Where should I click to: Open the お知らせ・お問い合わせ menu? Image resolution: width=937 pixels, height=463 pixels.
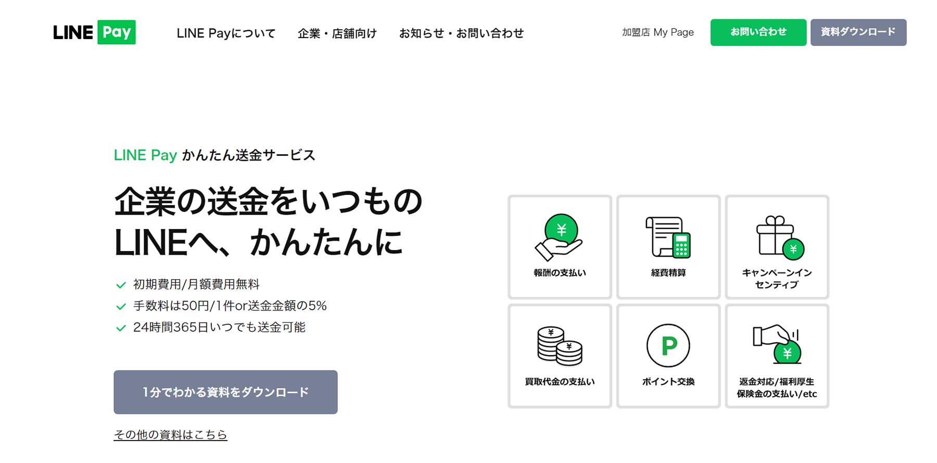[x=461, y=33]
